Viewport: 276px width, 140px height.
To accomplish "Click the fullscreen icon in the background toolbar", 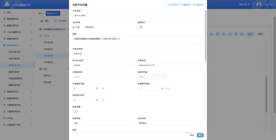I will pyautogui.click(x=230, y=34).
